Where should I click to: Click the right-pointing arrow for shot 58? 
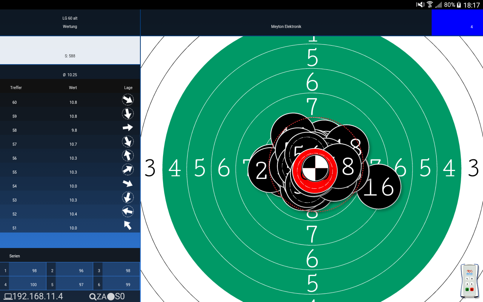tap(128, 128)
